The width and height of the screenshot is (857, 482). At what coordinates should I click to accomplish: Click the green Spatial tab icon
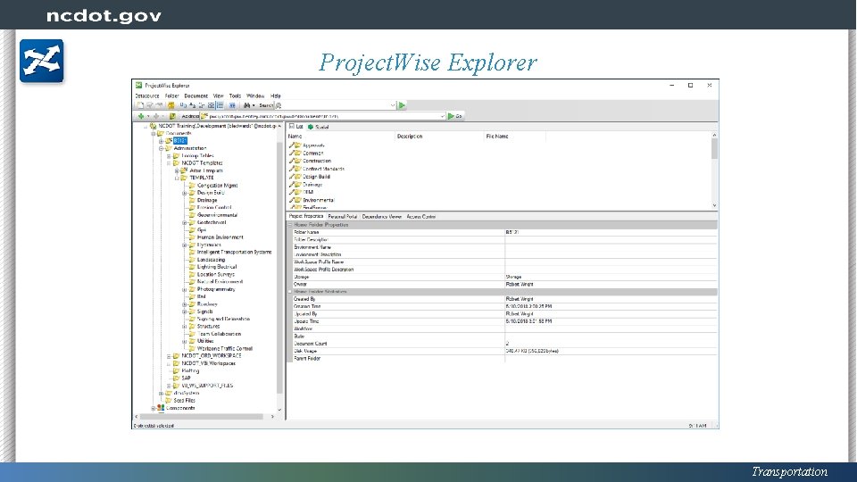click(311, 127)
